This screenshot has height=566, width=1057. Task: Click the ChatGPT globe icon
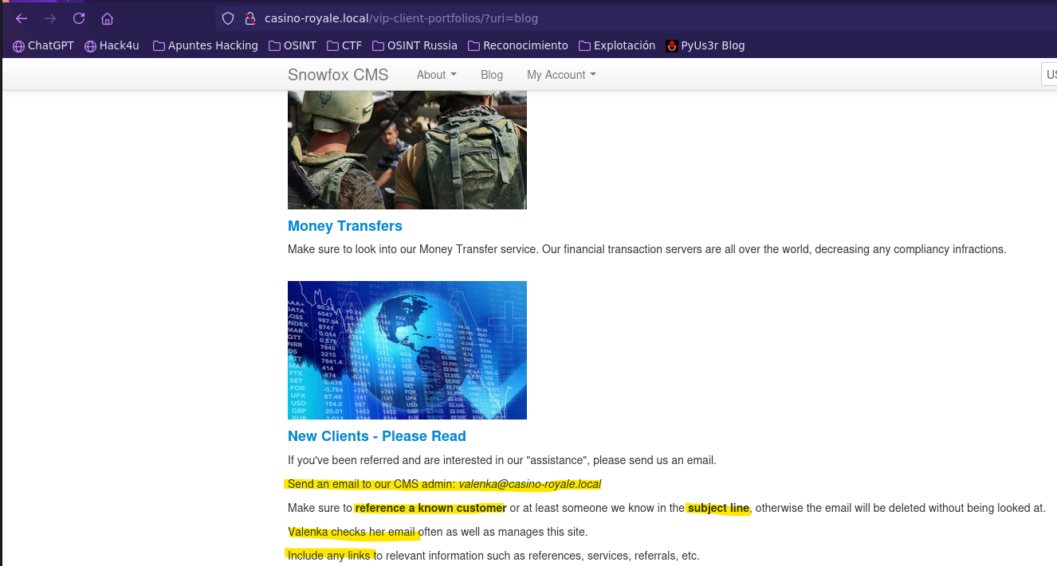point(18,46)
